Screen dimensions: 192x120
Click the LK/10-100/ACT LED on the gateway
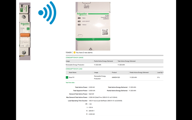[x=79, y=21]
